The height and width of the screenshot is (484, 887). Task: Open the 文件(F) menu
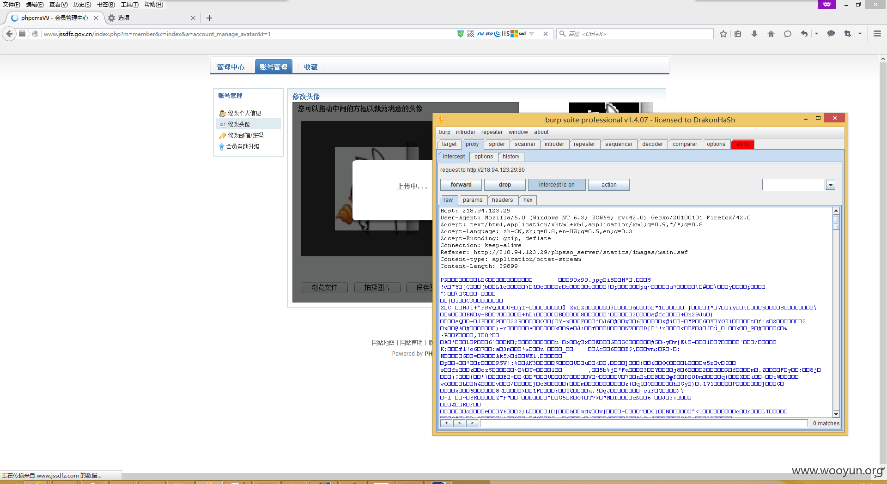point(12,4)
